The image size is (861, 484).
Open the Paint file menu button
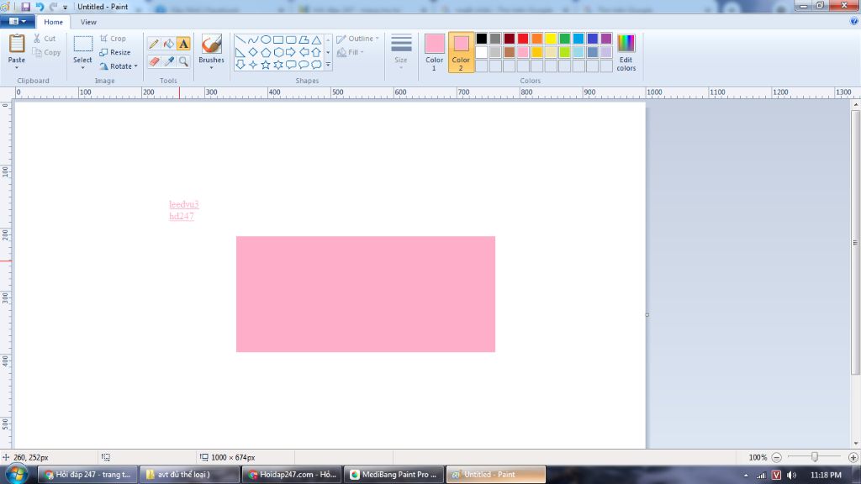pos(18,21)
